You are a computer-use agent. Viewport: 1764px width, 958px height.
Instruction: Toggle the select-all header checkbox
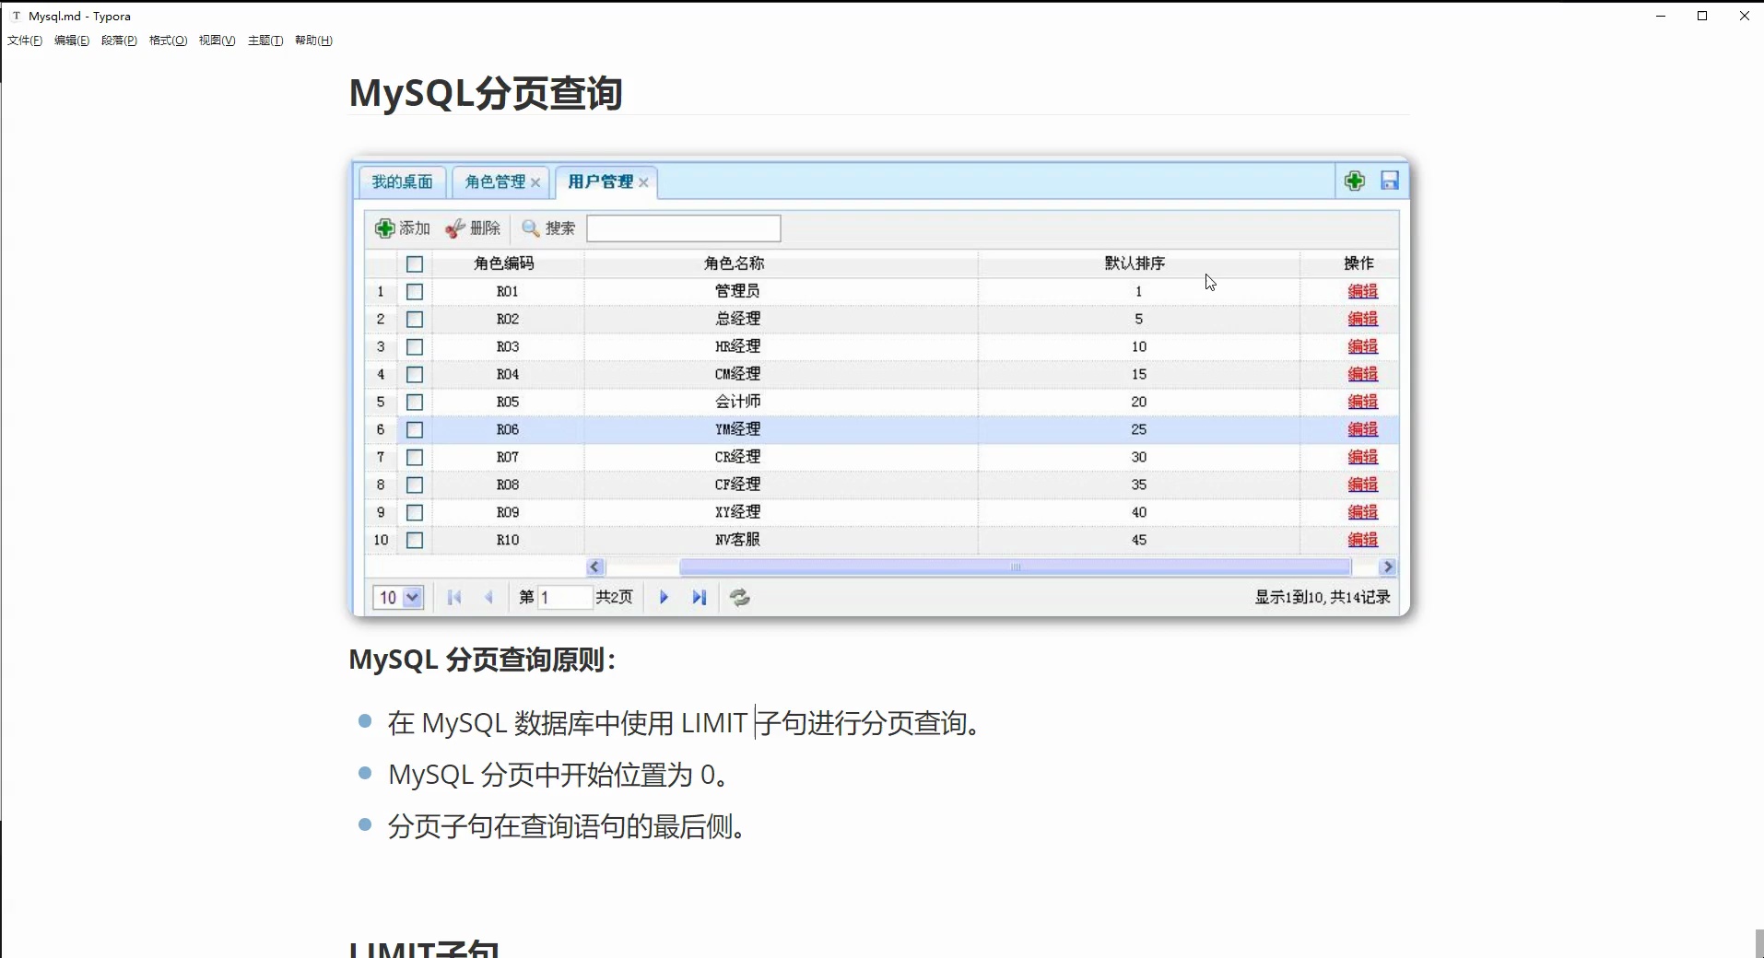point(415,264)
